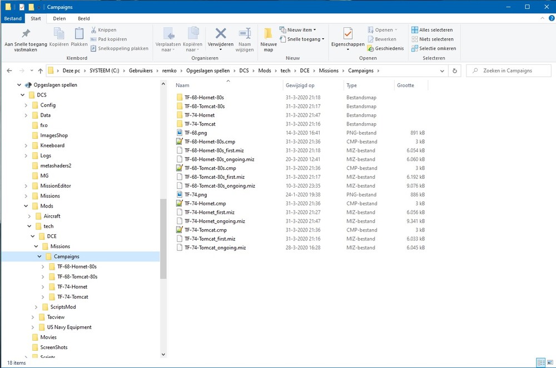Rename with Naam wijzigen
Image resolution: width=556 pixels, height=368 pixels.
pyautogui.click(x=245, y=39)
